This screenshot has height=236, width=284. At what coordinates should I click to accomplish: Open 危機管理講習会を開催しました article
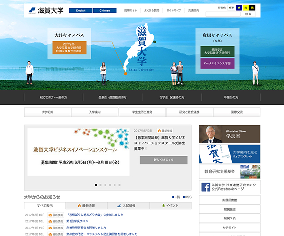[x=86, y=228]
